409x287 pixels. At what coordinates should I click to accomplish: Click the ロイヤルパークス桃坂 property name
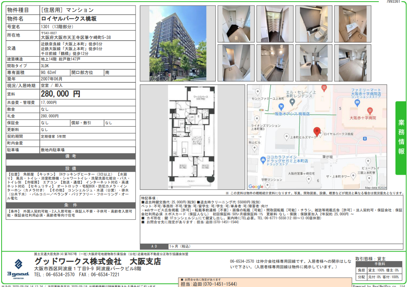69,19
